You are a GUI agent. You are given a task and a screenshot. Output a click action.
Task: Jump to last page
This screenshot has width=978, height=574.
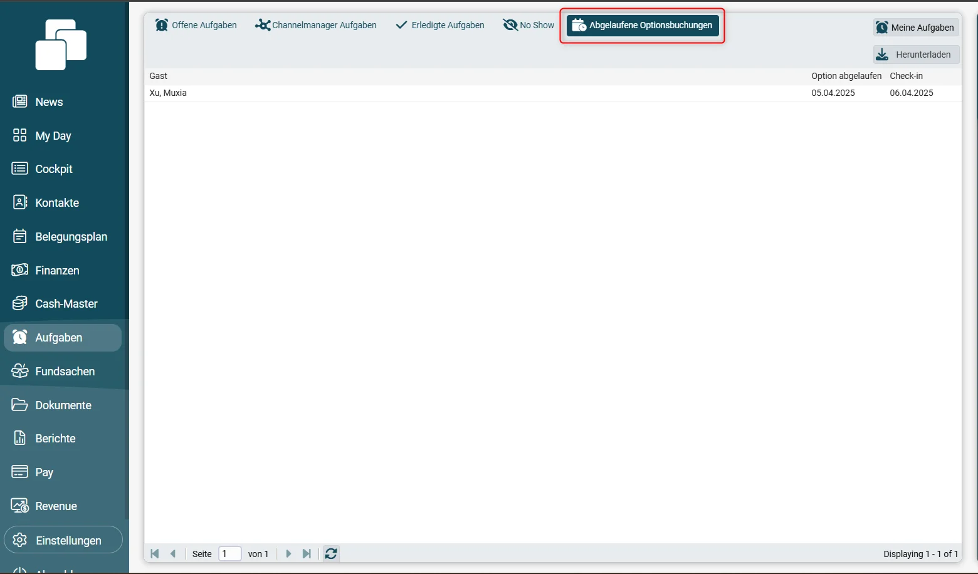307,553
